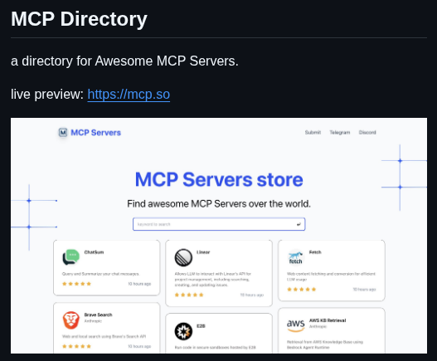Open the AWS KB Retrieval card title

coord(328,320)
